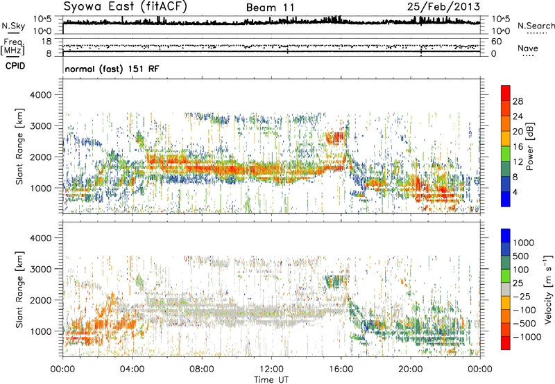Click the 'Syowa East (fitACF)' title text

[x=126, y=7]
